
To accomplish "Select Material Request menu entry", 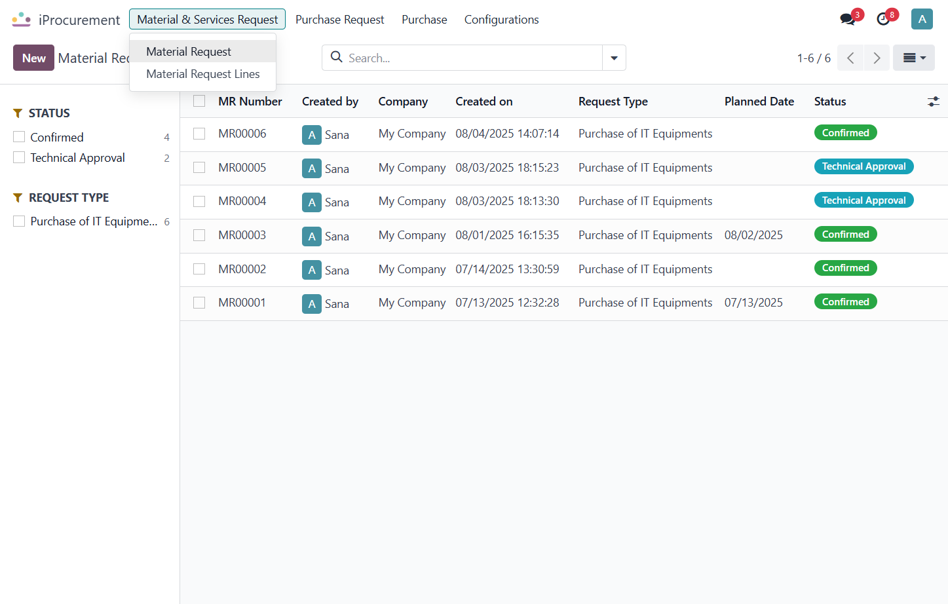I will coord(202,52).
